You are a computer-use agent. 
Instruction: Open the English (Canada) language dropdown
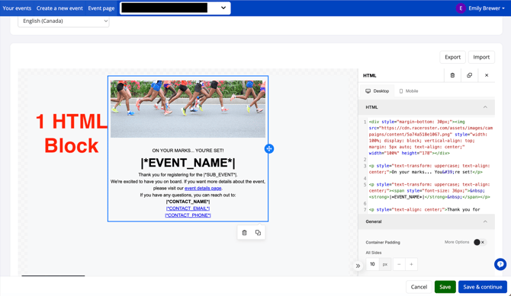coord(63,21)
